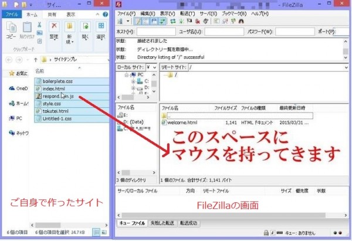Image resolution: width=352 pixels, height=241 pixels.
Task: Disconnect from the server with red X
Action: (x=198, y=21)
